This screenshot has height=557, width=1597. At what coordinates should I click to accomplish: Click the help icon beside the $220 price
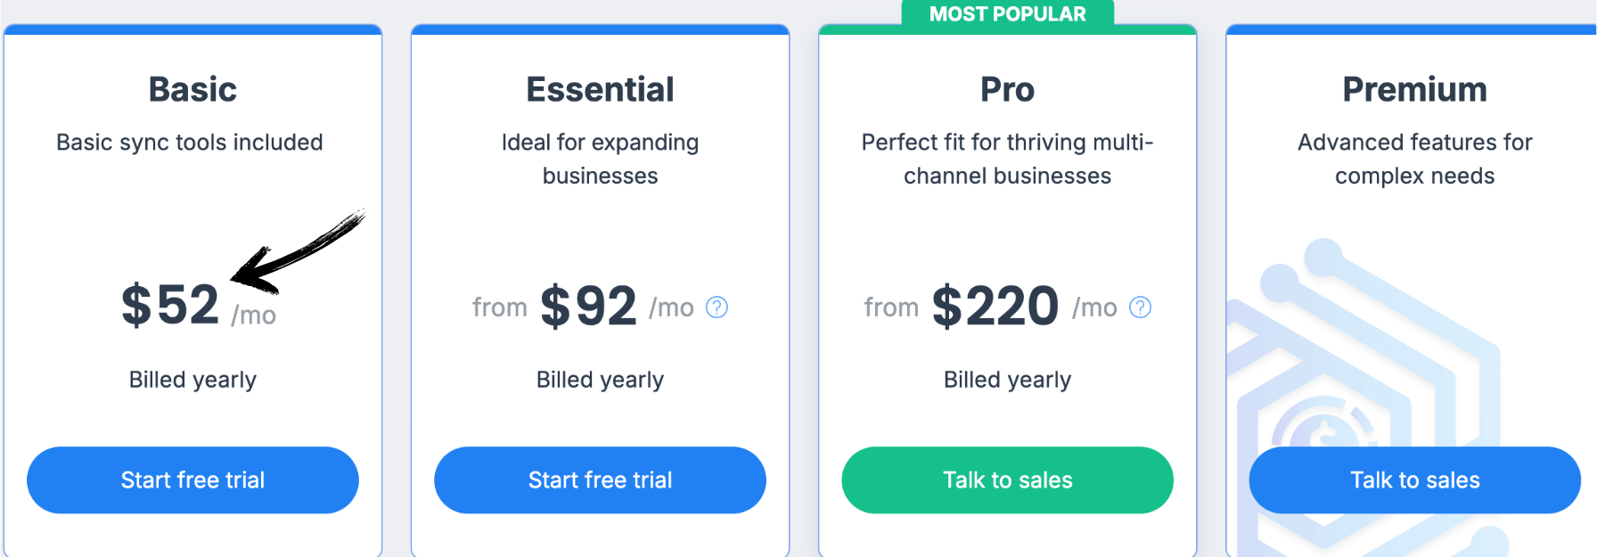coord(1140,307)
